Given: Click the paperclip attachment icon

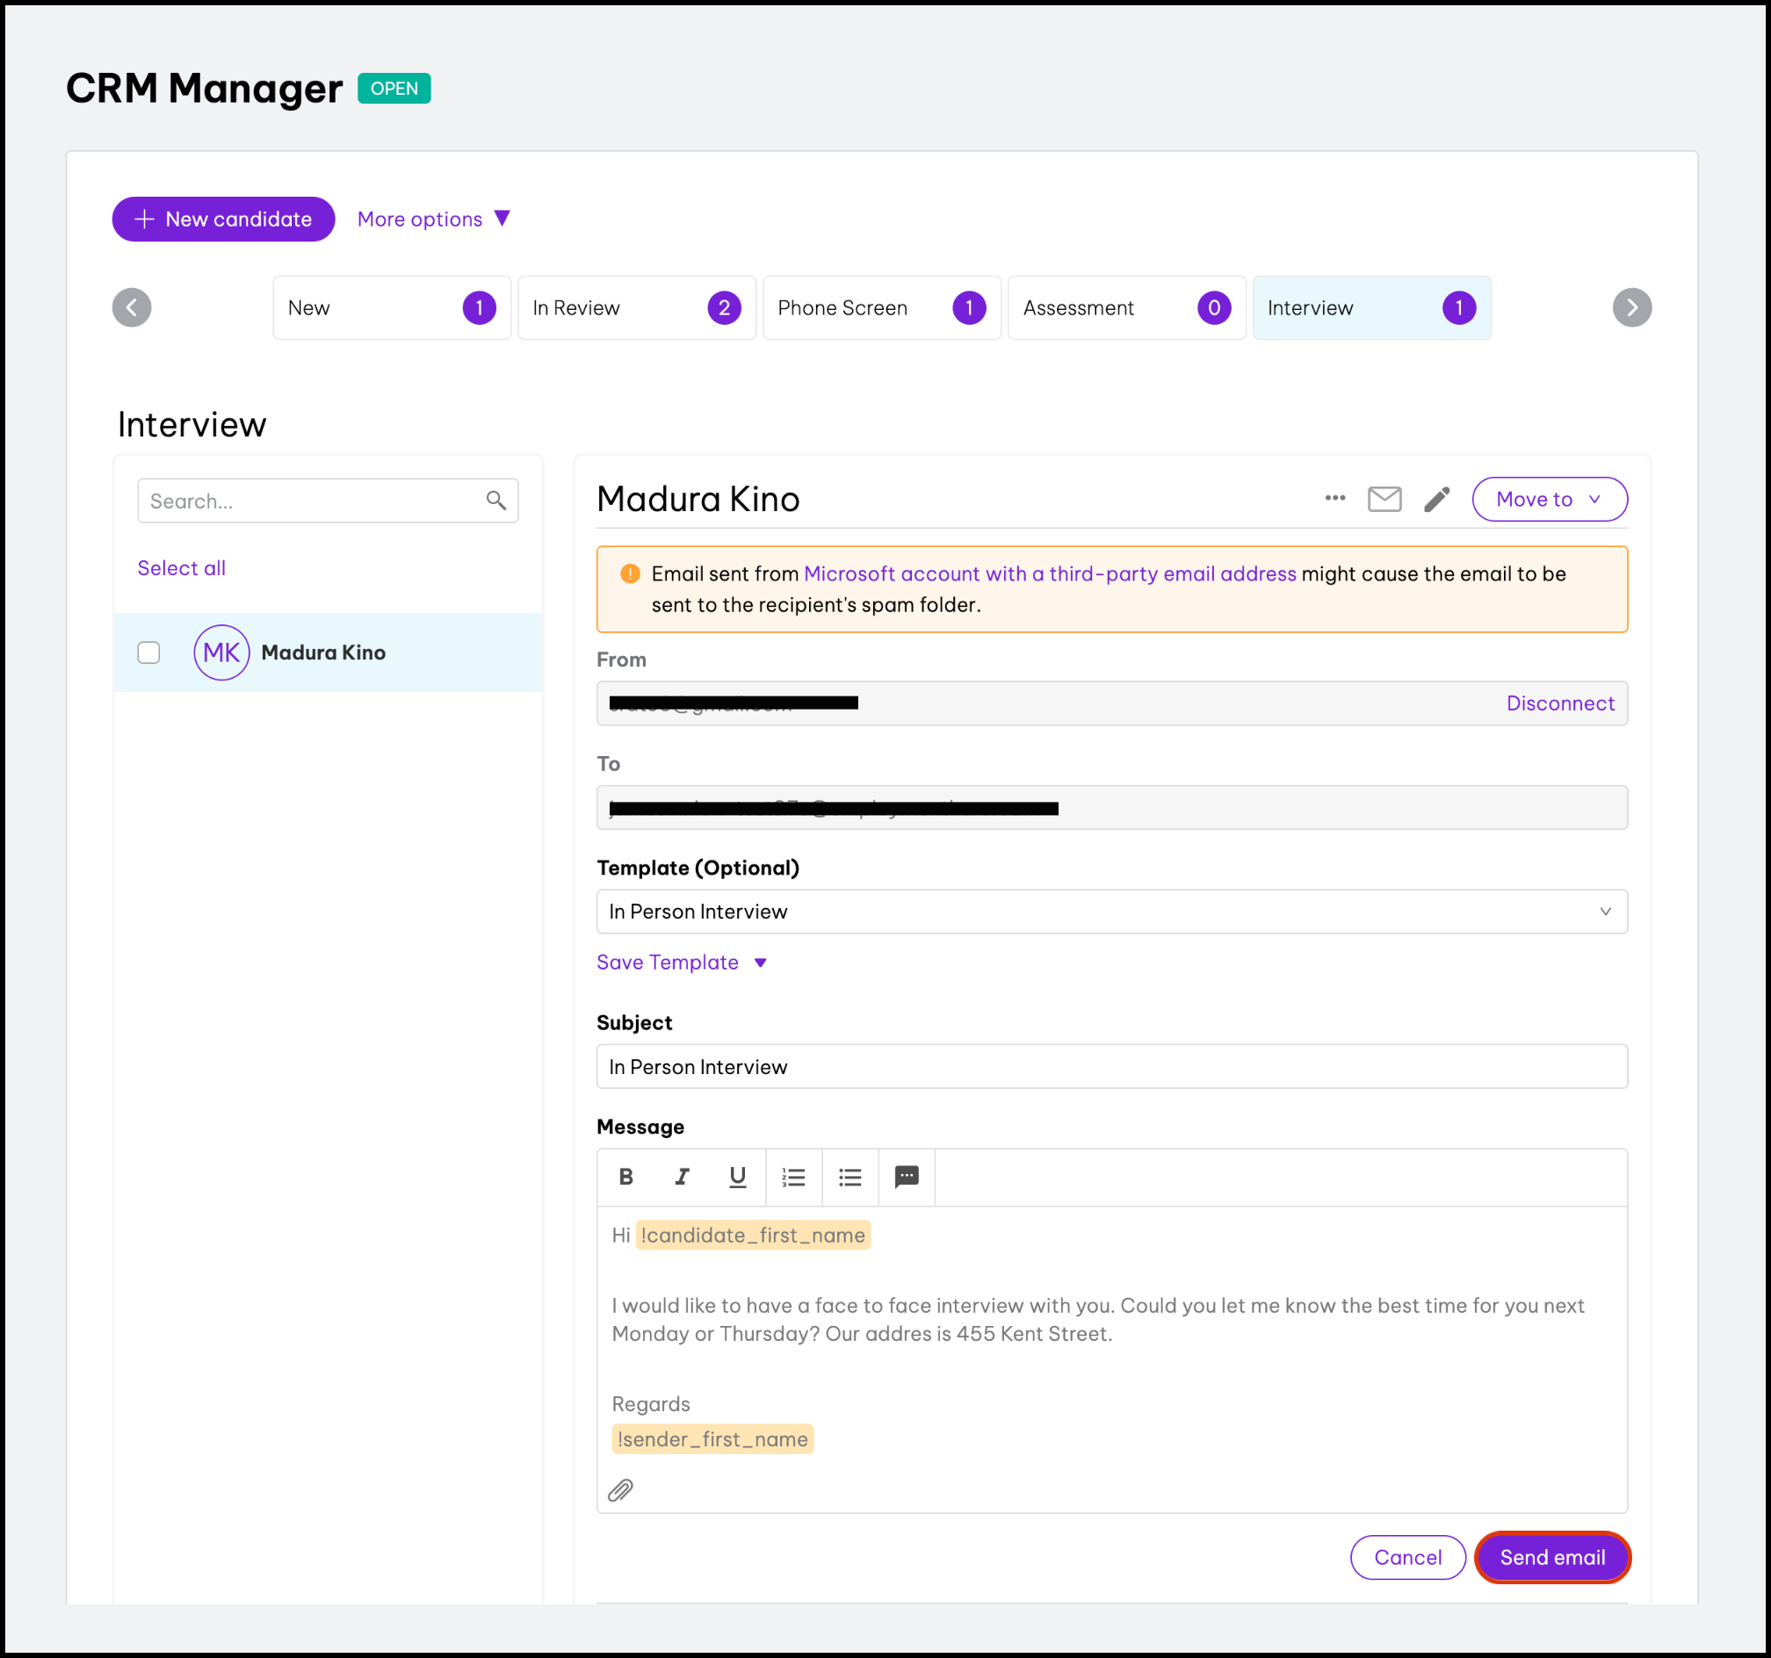Looking at the screenshot, I should pyautogui.click(x=621, y=1489).
